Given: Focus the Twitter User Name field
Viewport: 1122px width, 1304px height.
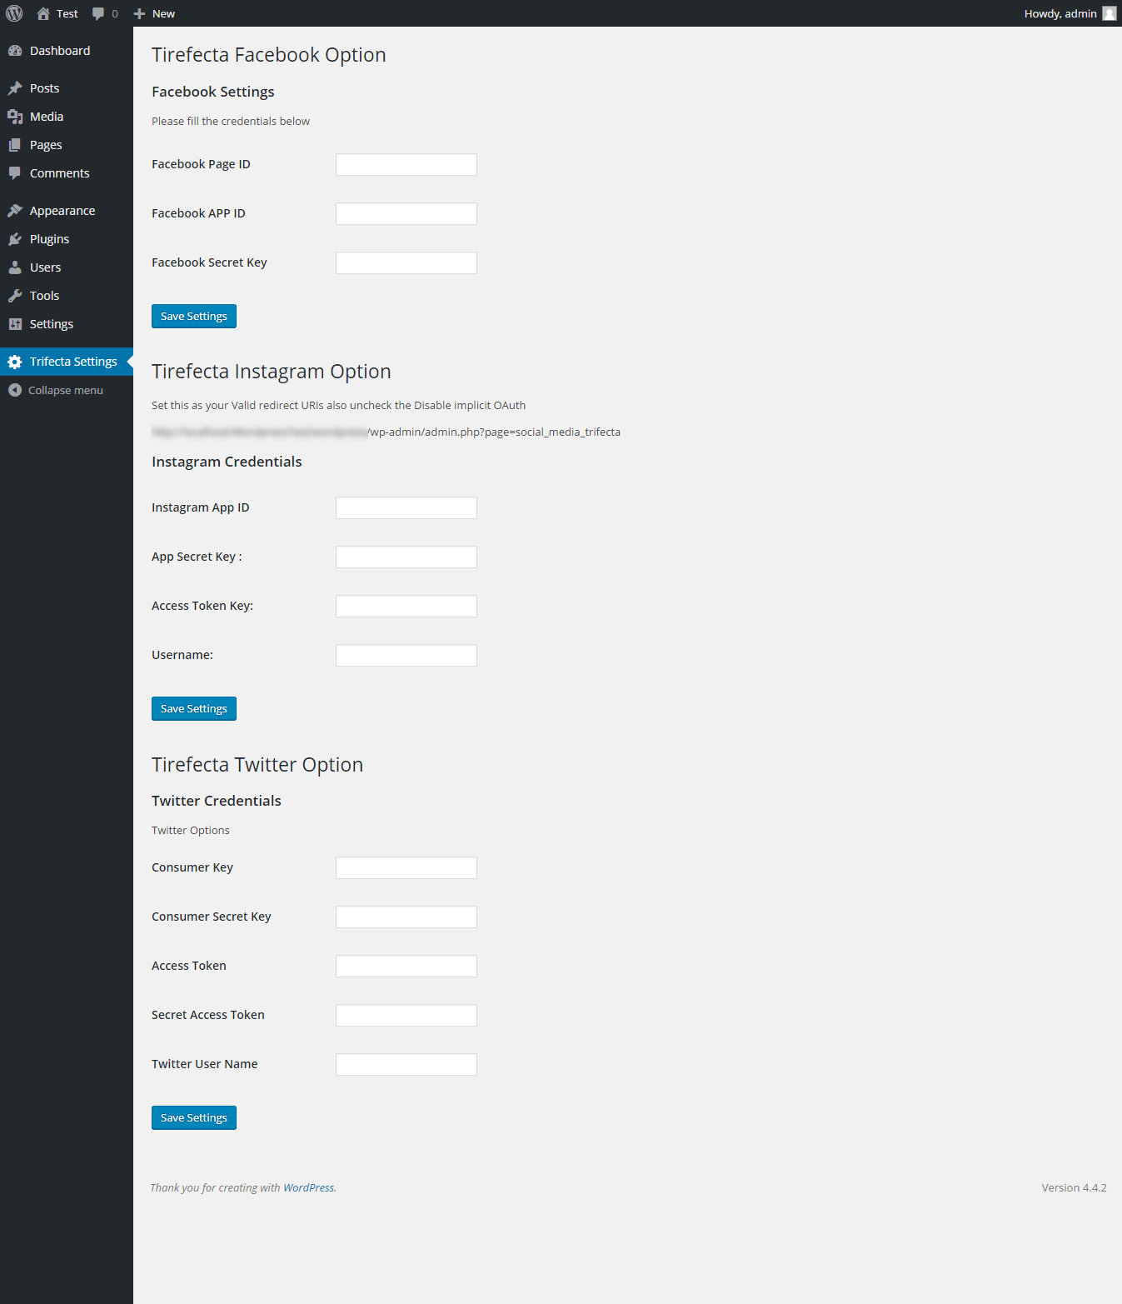Looking at the screenshot, I should 406,1065.
